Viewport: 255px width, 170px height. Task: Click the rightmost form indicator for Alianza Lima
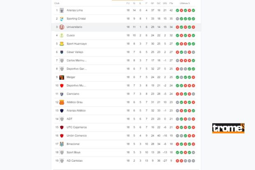[x=193, y=10]
